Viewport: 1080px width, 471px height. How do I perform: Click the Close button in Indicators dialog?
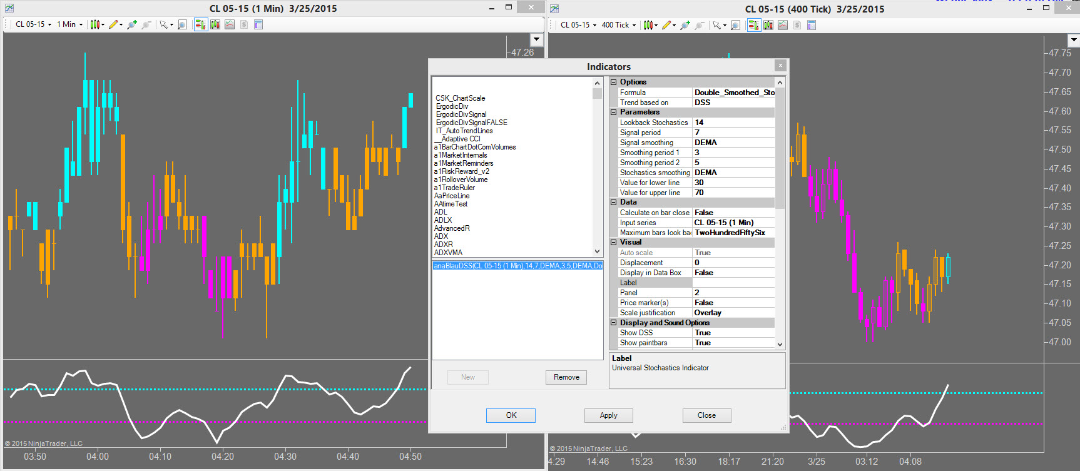(706, 415)
